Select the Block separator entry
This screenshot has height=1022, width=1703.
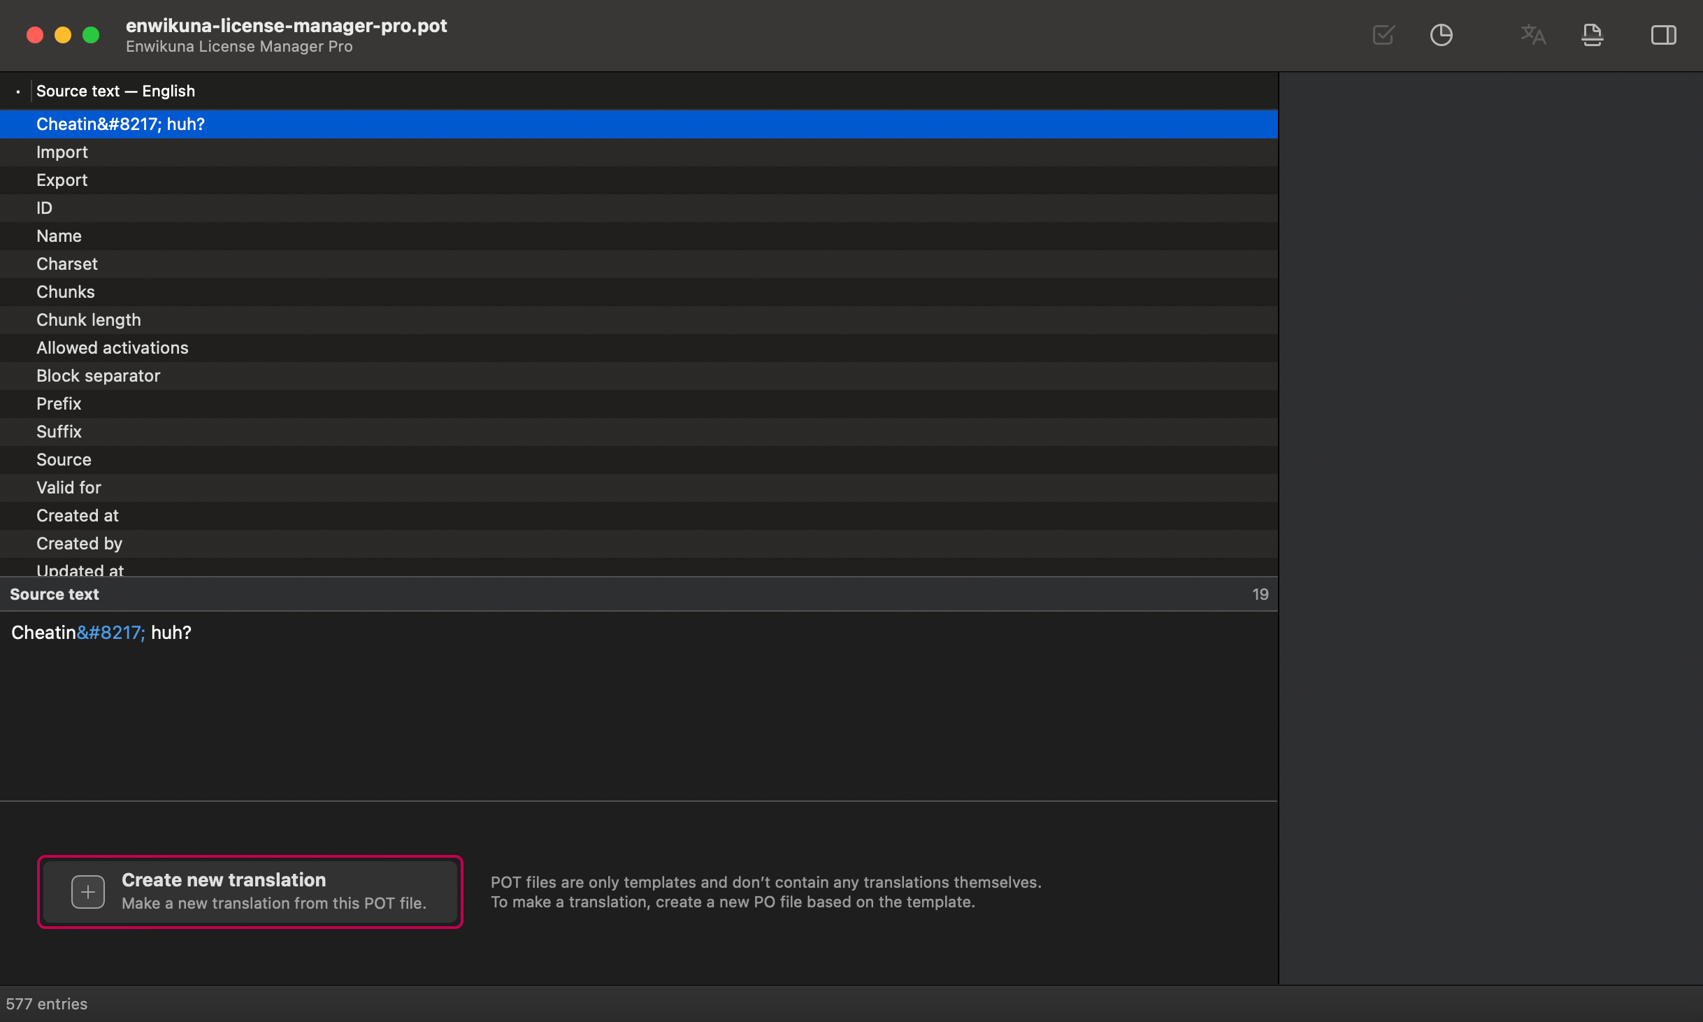click(639, 375)
